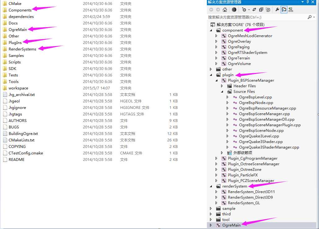Expand the other solution folder
319x229 pixels.
coord(211,69)
